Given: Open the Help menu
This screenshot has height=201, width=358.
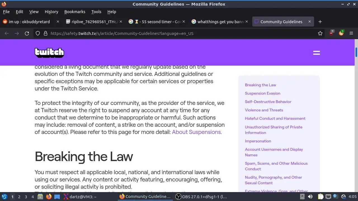Looking at the screenshot, I should (112, 12).
